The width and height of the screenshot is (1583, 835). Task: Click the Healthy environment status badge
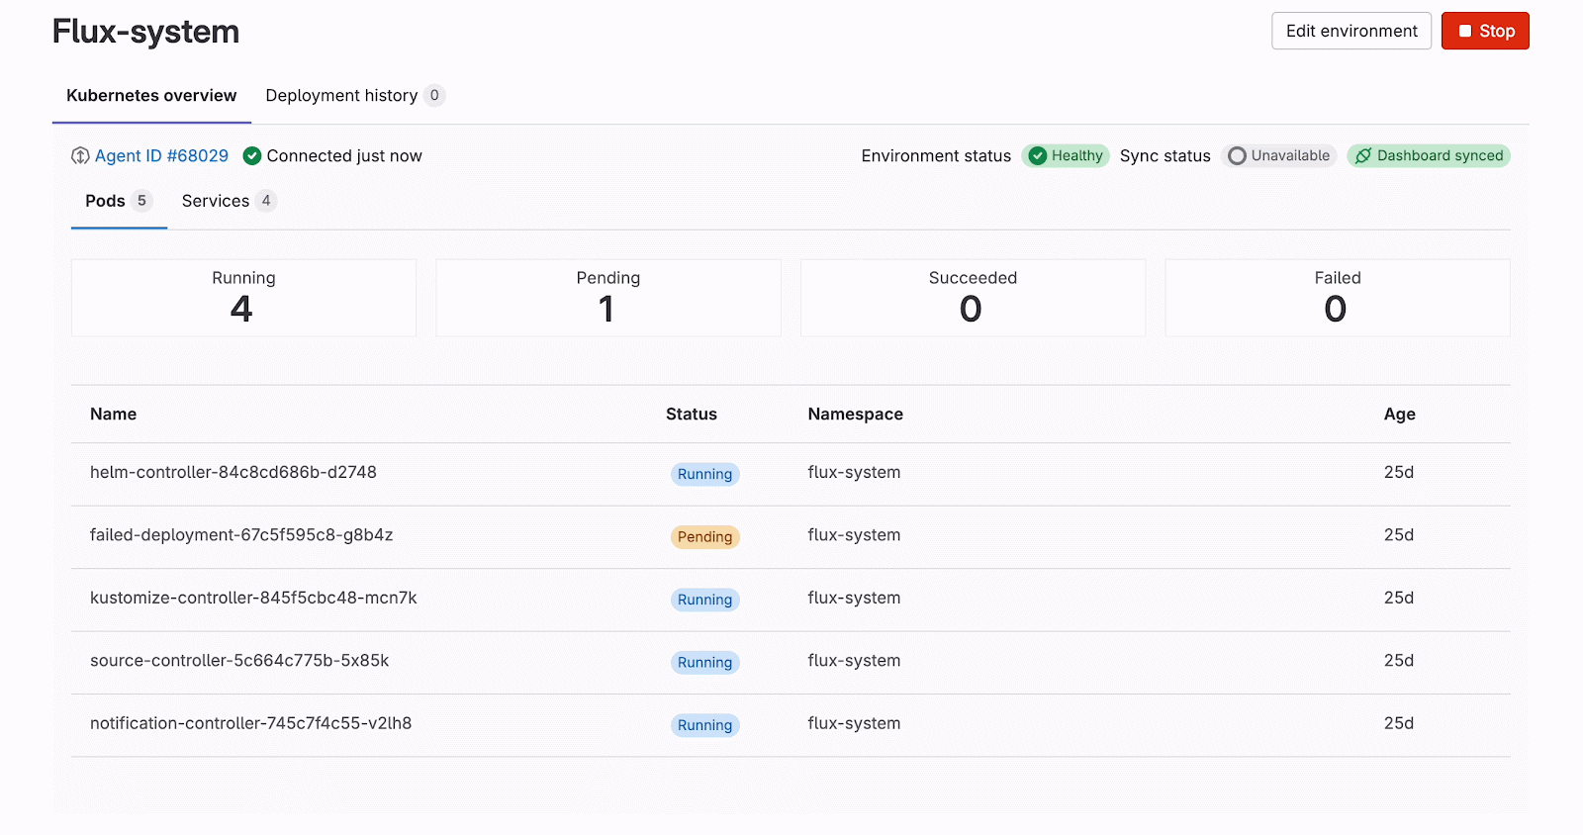pyautogui.click(x=1066, y=156)
